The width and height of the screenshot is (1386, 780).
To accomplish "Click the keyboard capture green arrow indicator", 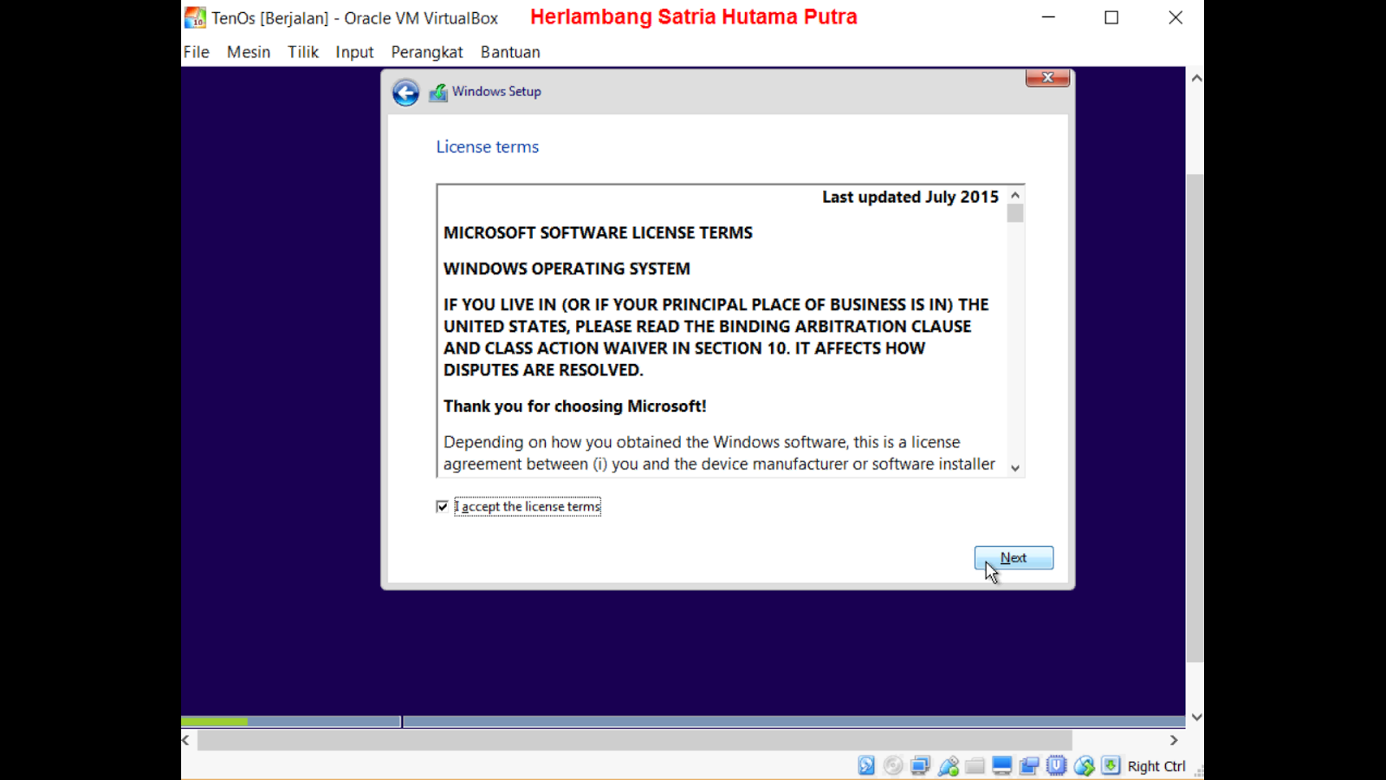I will coord(1111,765).
